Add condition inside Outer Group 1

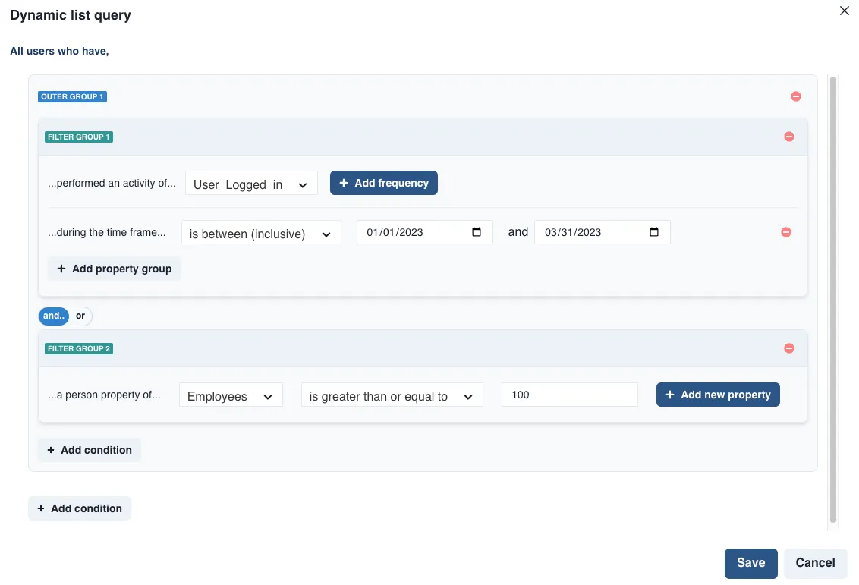[x=89, y=450]
